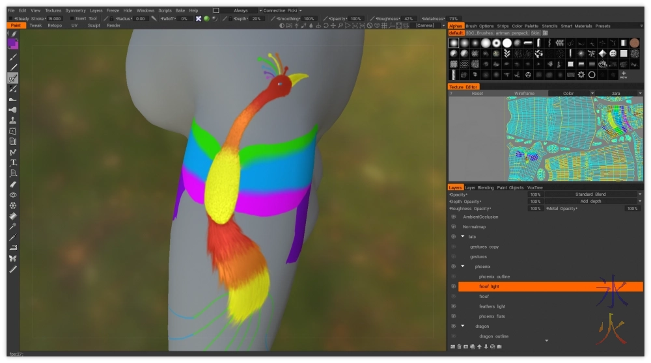The image size is (651, 363).
Task: Collapse the tats layer group
Action: click(463, 237)
